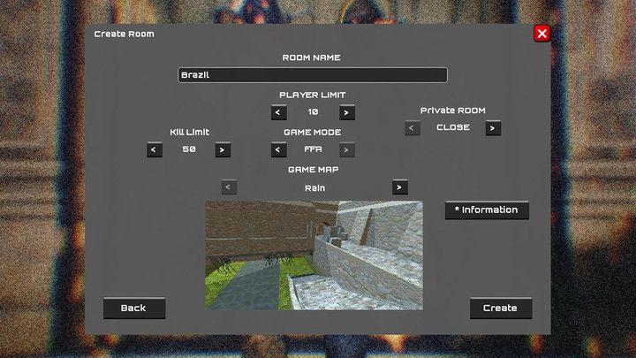The height and width of the screenshot is (358, 636).
Task: Open the Information panel
Action: point(487,210)
